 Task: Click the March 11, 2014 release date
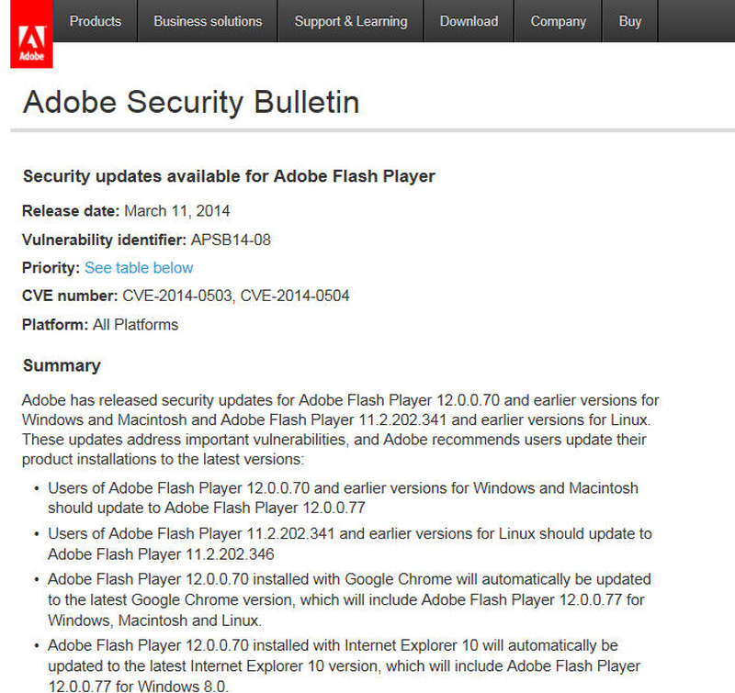pos(177,211)
